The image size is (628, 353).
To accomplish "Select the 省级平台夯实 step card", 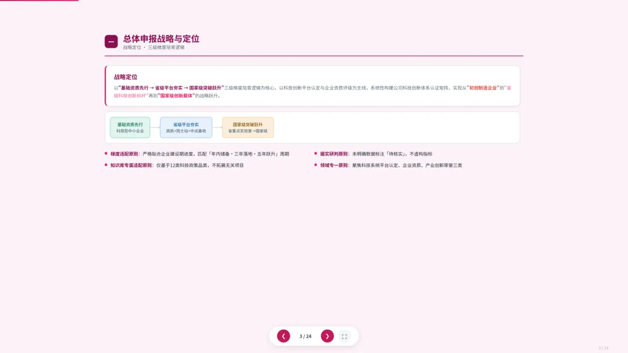I will coord(186,128).
